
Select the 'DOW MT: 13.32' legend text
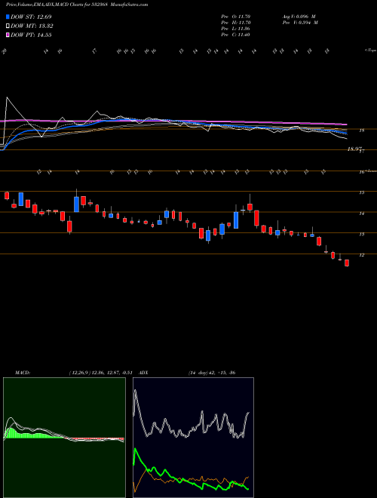(32, 26)
